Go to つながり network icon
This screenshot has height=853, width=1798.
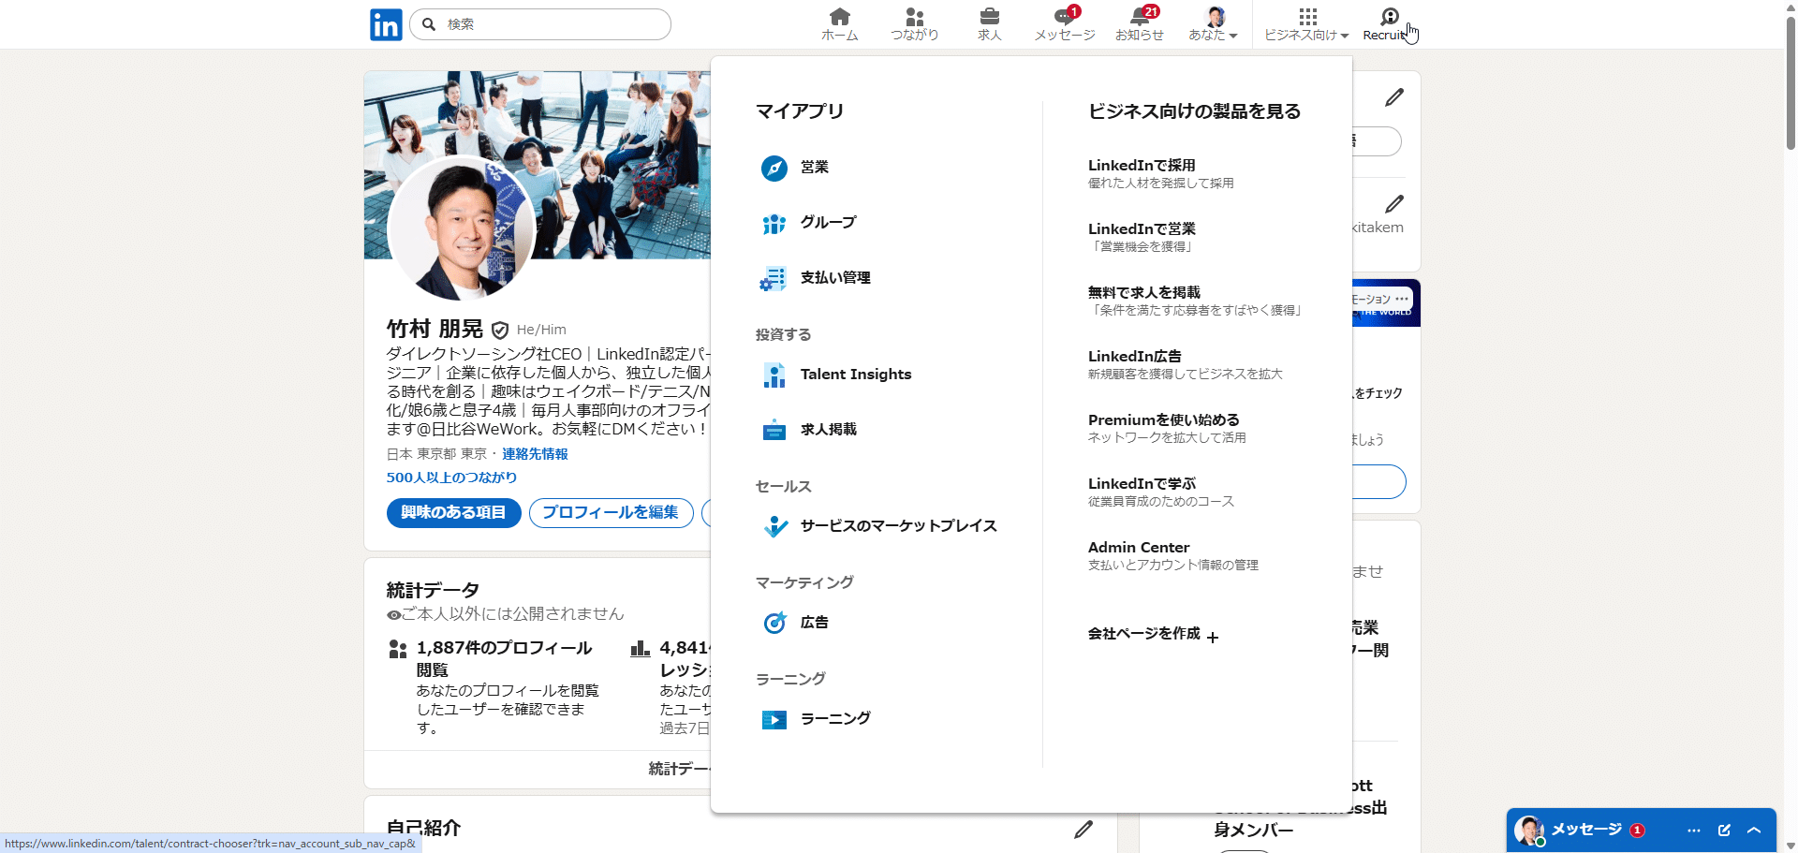coord(915,17)
